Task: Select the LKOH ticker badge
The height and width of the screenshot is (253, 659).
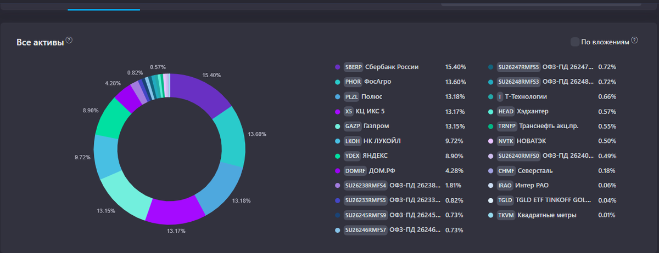Action: click(352, 141)
